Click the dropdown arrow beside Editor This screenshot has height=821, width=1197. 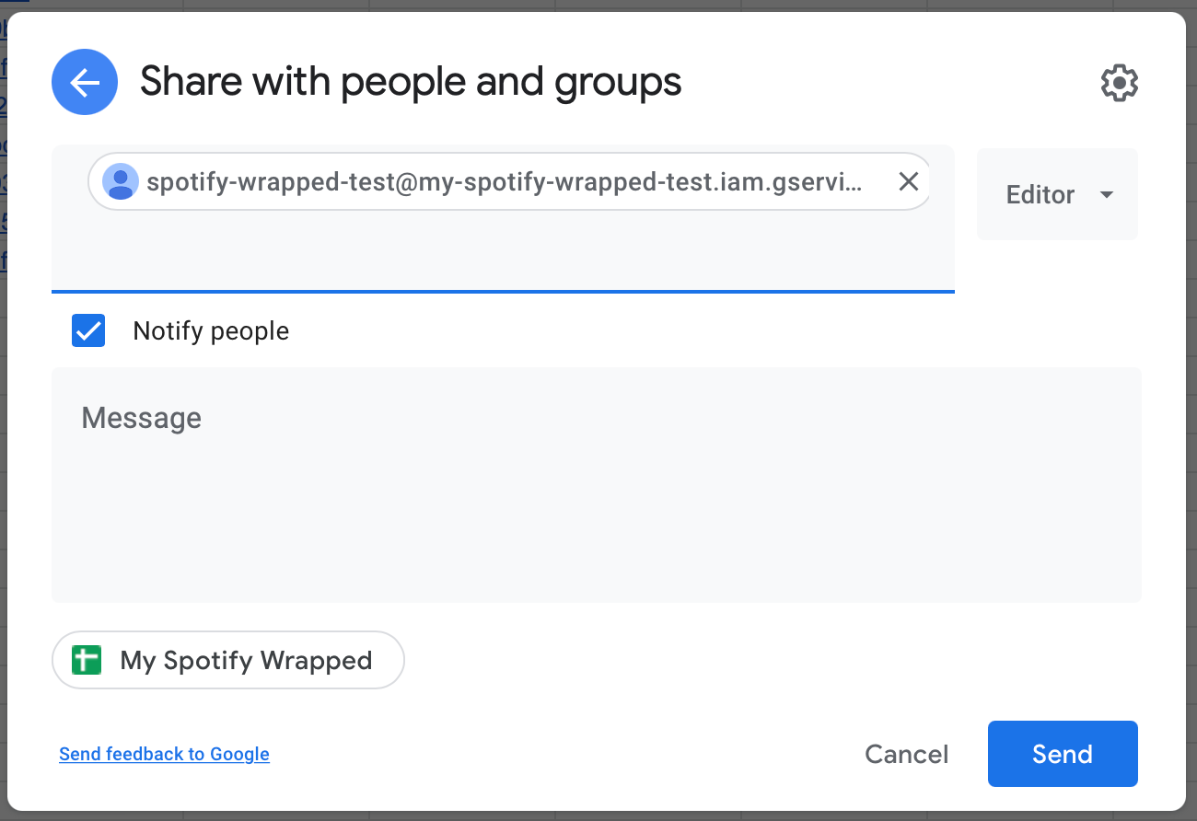click(x=1107, y=195)
